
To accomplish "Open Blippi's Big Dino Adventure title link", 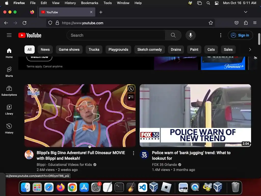I will (x=81, y=155).
